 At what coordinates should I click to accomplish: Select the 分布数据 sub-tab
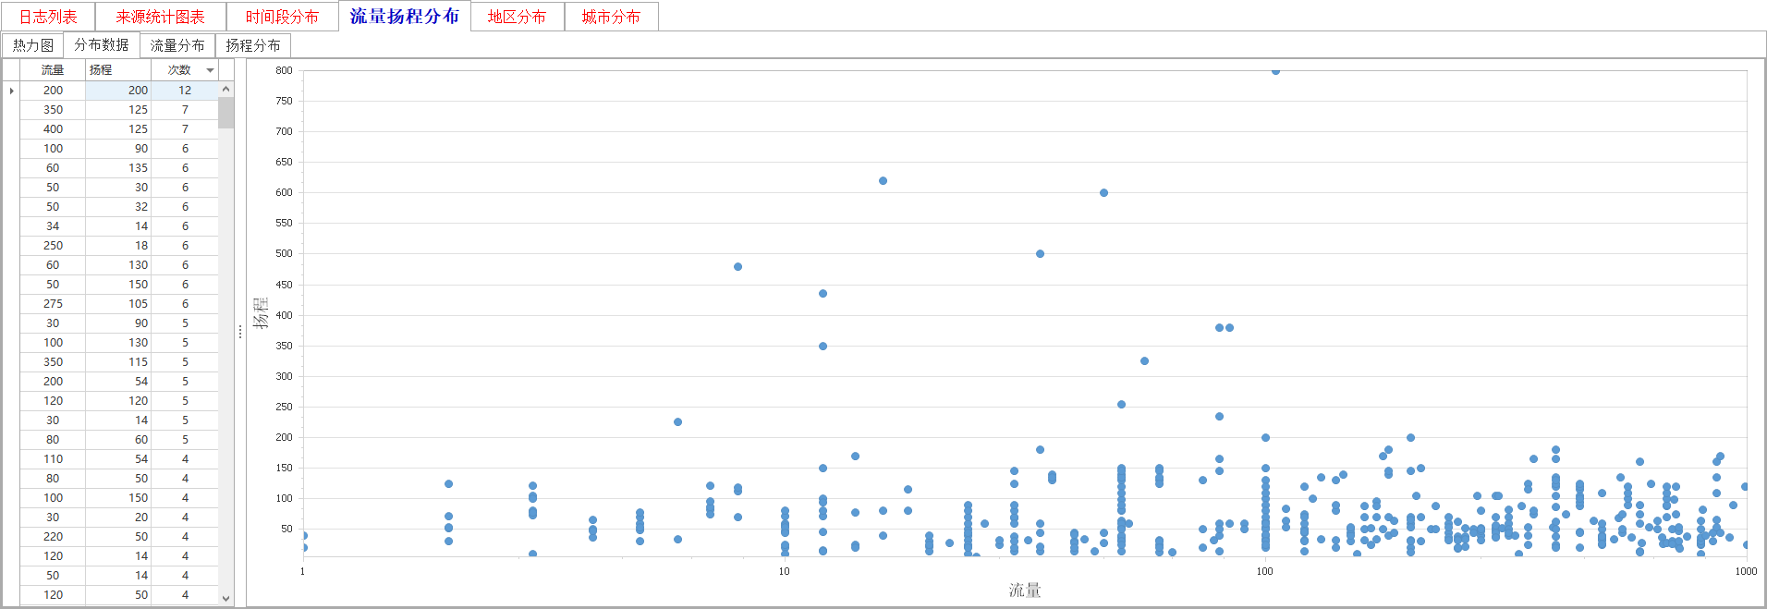[102, 44]
